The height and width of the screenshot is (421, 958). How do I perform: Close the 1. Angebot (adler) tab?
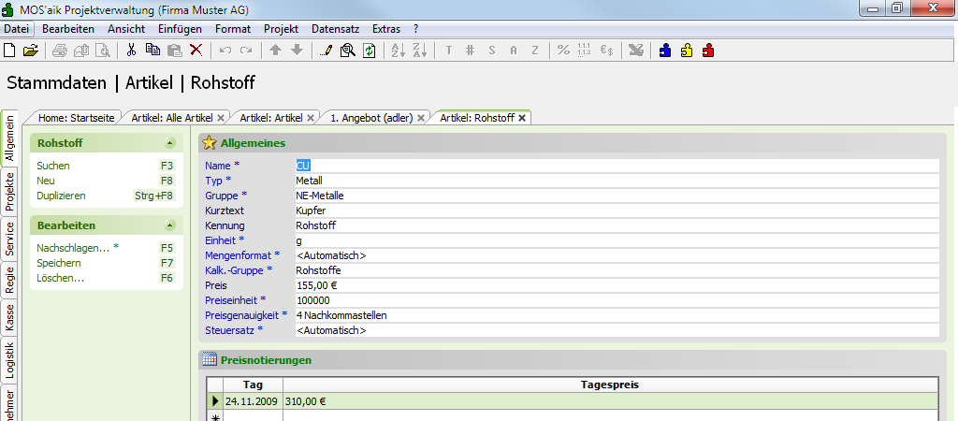420,118
